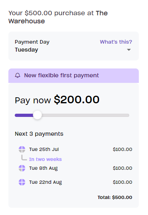The image size is (148, 215).
Task: Click the New flexible first payment banner
Action: coord(73,76)
